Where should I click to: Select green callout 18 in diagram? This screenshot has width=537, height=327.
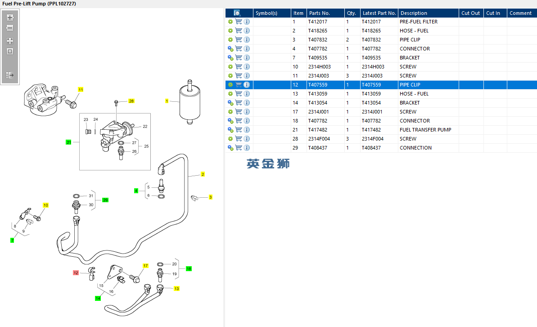189,269
